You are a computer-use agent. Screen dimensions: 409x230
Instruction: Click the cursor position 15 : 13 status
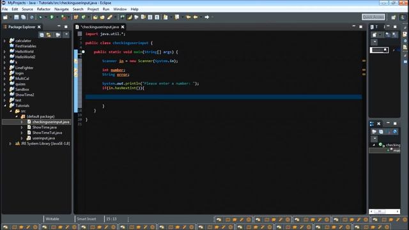[x=111, y=218]
